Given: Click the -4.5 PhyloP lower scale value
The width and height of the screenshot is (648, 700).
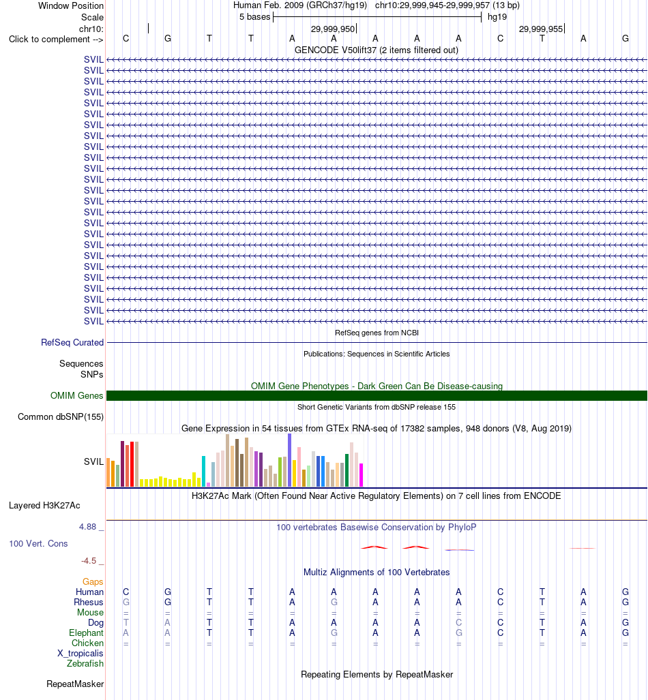Looking at the screenshot, I should (89, 561).
